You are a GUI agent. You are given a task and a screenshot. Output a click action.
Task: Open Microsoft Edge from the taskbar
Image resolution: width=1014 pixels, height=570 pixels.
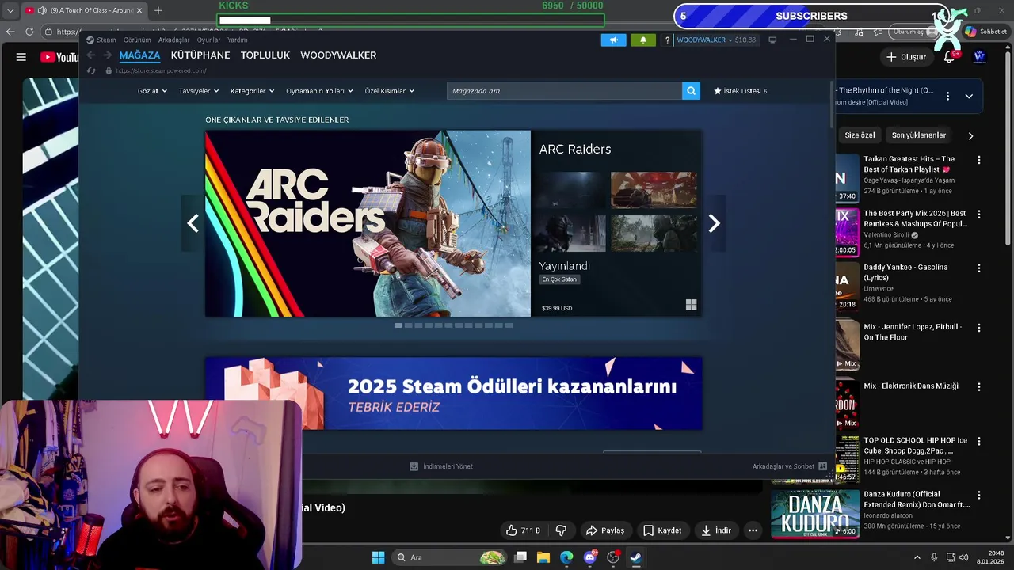pos(566,557)
